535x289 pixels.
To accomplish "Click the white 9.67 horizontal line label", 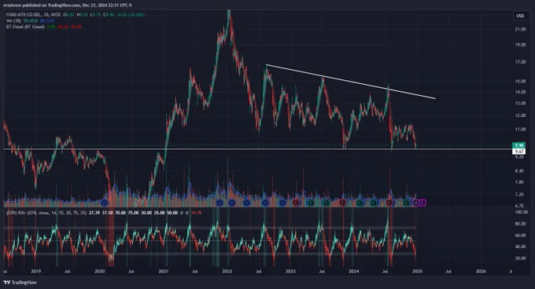I will pos(519,151).
